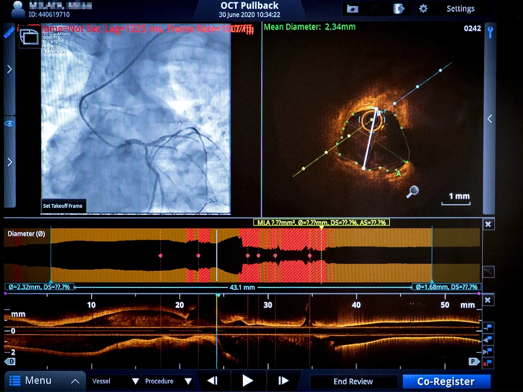
Task: Click the 43.1 mm length label
Action: tap(242, 287)
